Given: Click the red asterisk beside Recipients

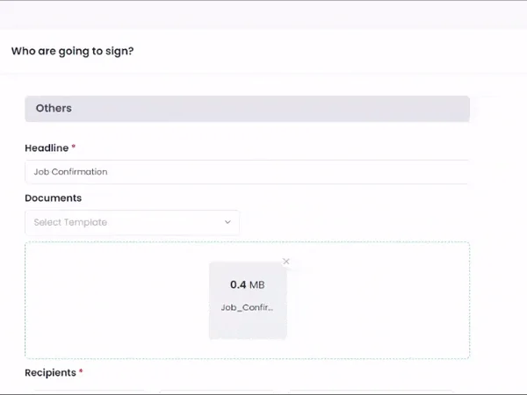Looking at the screenshot, I should tap(81, 373).
